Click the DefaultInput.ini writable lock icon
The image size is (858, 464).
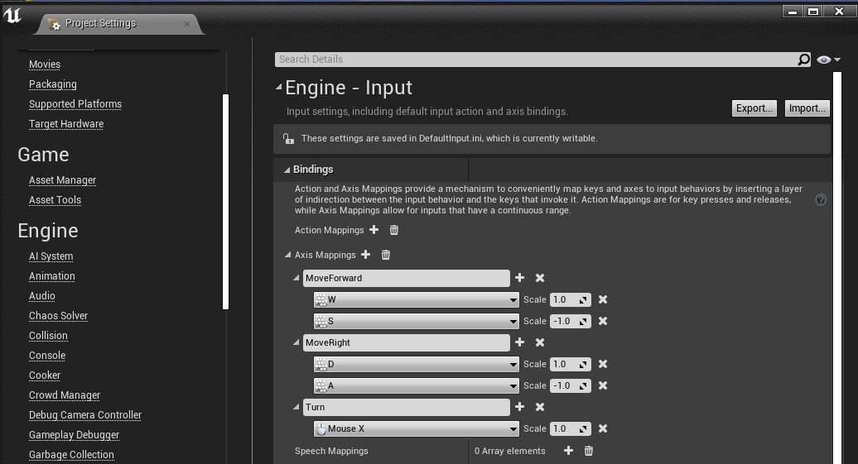coord(288,138)
